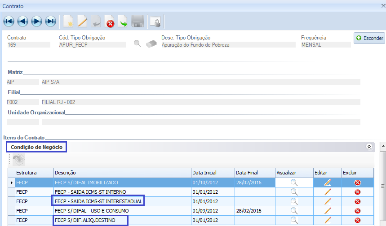Click the Cód. Tipo Obrigação field
The height and width of the screenshot is (226, 386).
coord(92,45)
